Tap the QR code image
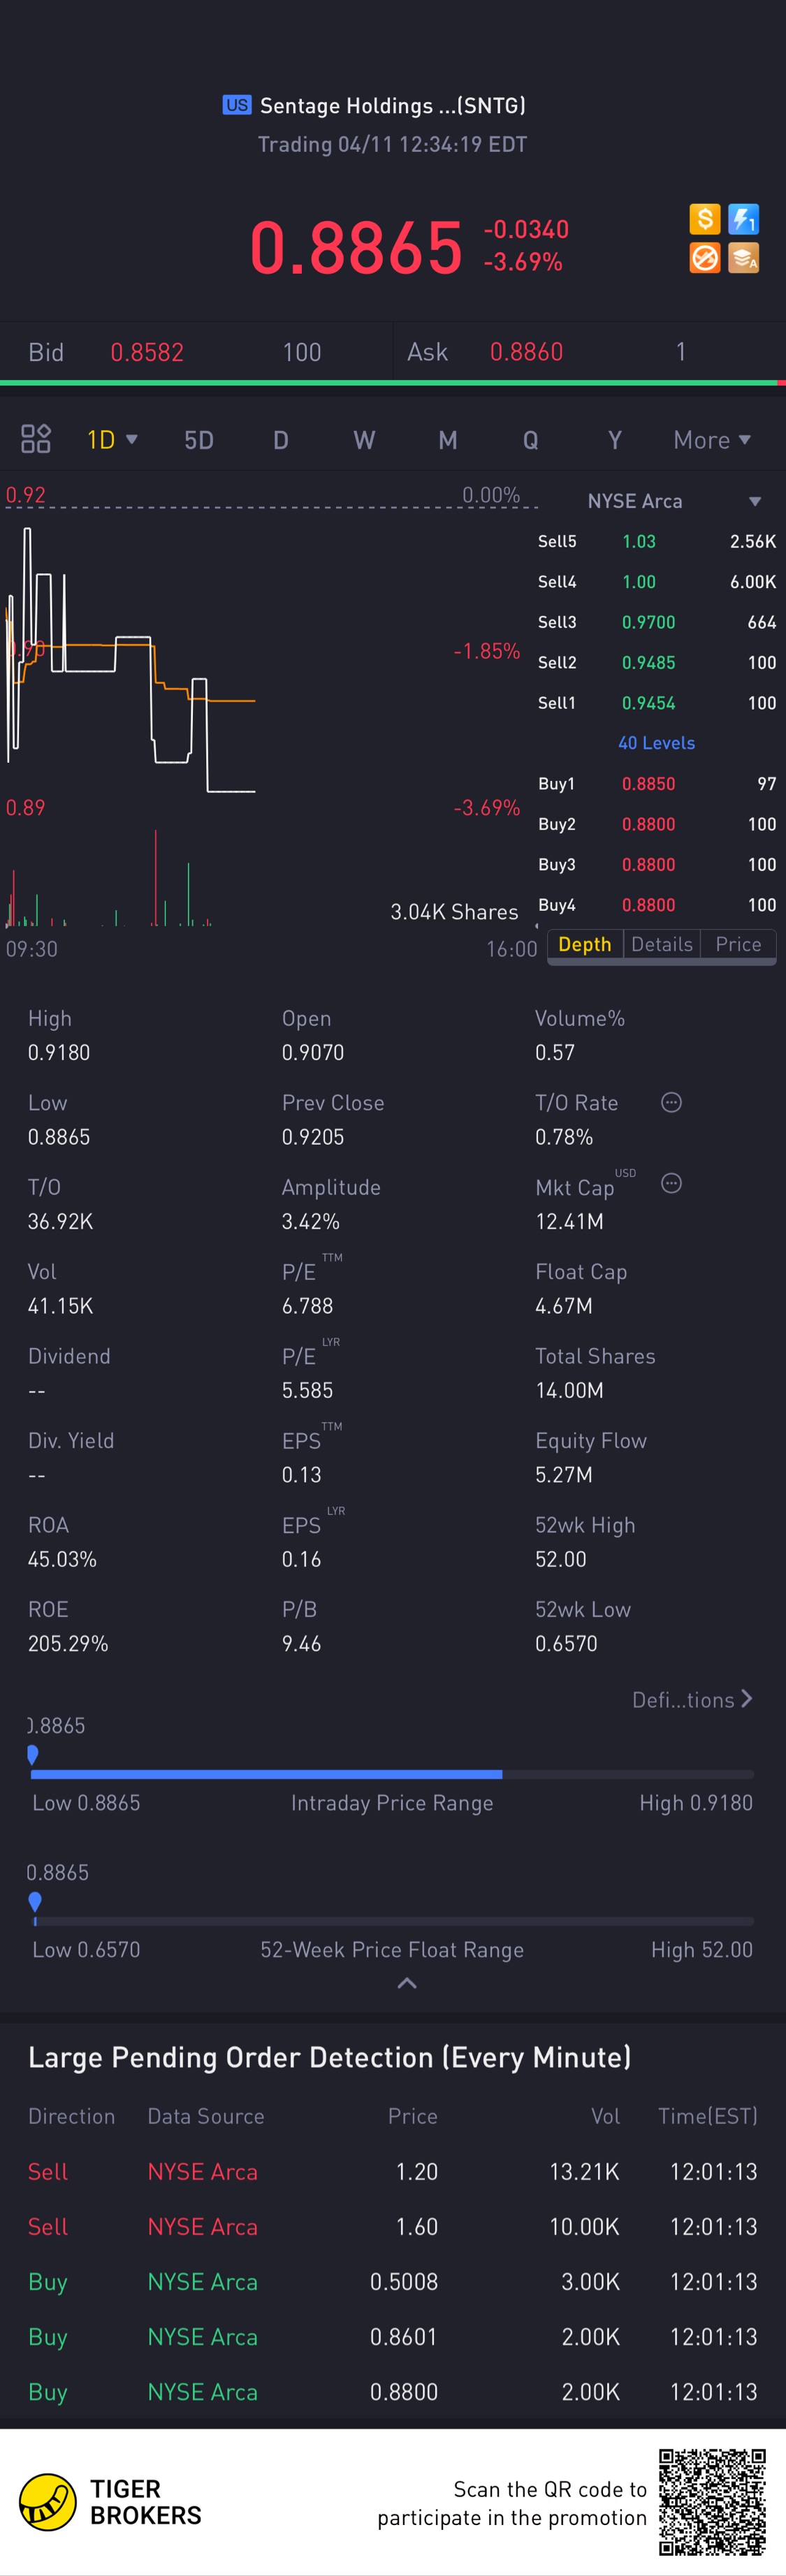786x2576 pixels. 711,2502
